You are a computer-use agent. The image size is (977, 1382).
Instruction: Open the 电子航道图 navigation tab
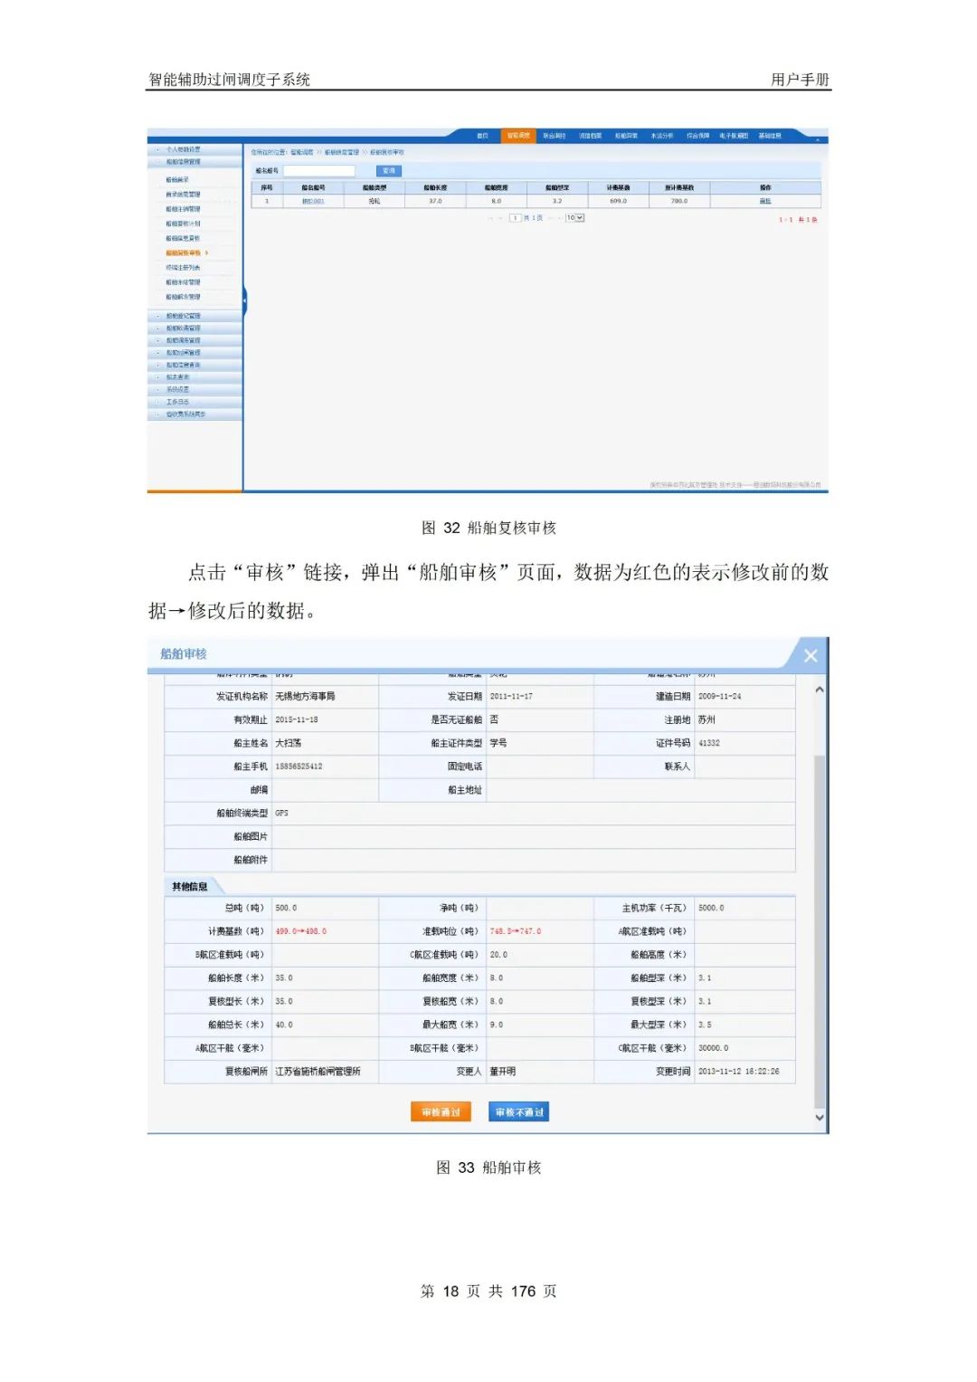click(734, 136)
